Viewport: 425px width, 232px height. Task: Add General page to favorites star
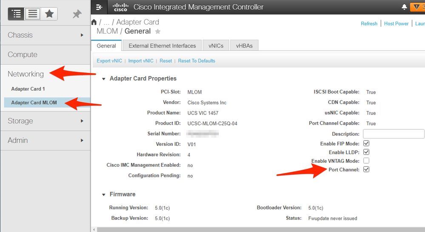pos(157,32)
